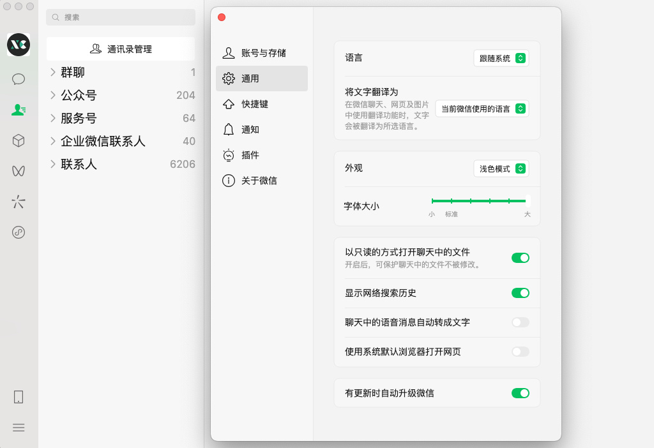The image size is (654, 448).
Task: Click the 大 label under font slider
Action: point(527,214)
